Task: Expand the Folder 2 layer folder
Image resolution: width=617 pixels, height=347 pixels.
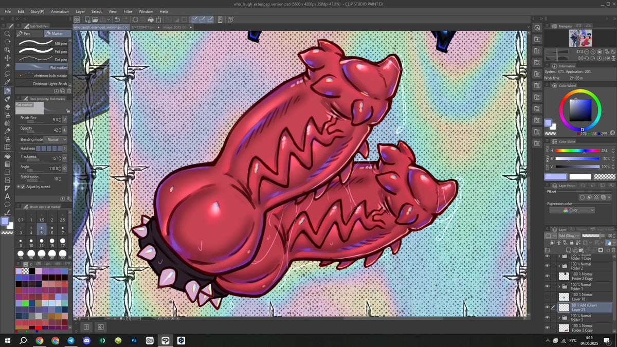Action: [x=559, y=266]
